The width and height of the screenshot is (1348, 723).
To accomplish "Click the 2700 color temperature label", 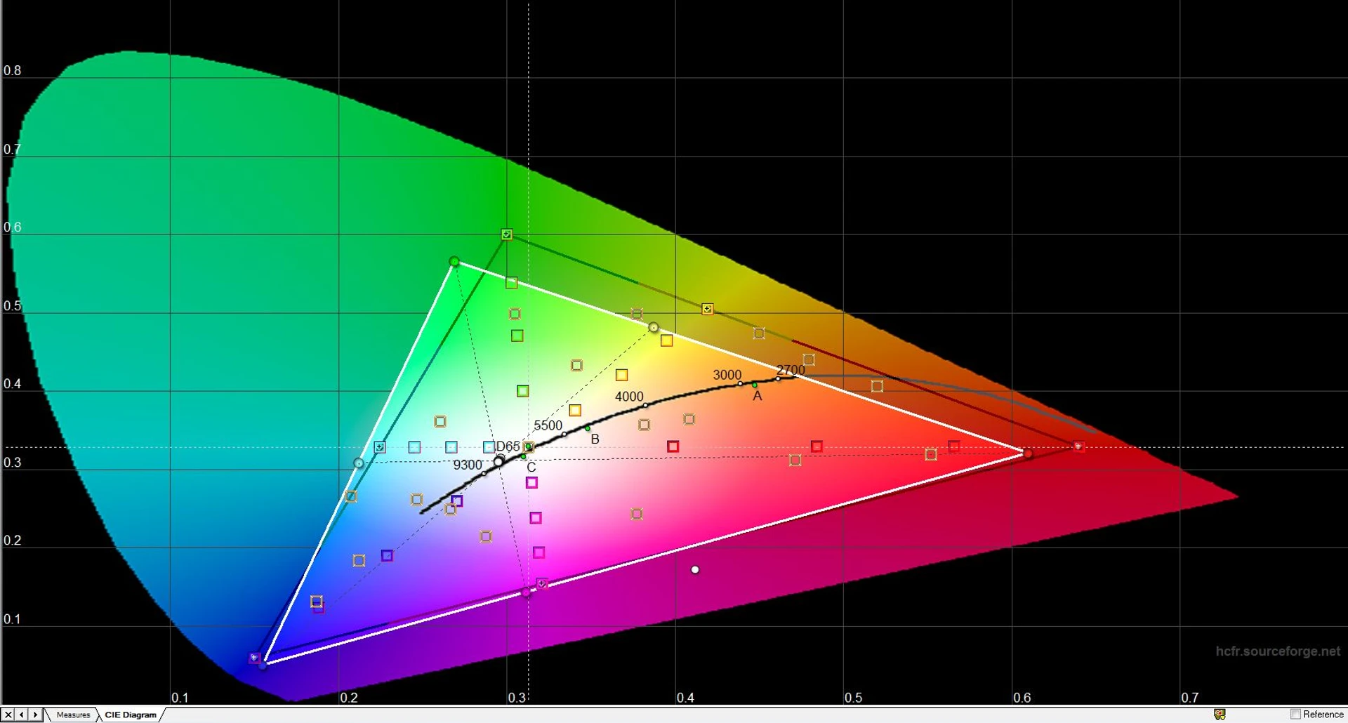I will pyautogui.click(x=791, y=370).
